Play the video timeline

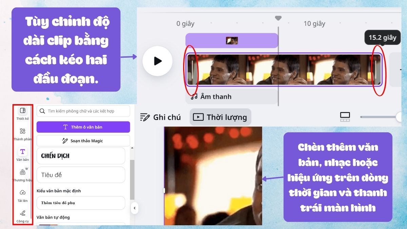(x=157, y=61)
